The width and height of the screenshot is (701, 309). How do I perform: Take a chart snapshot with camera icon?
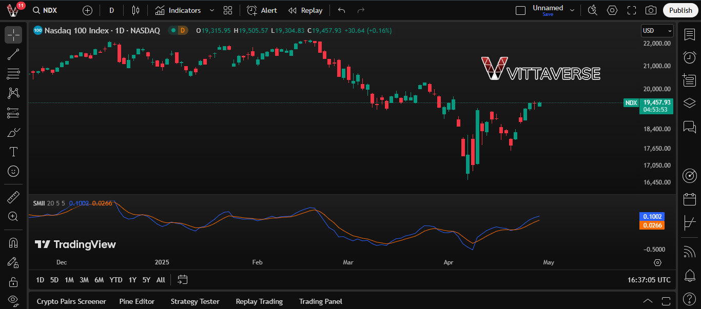click(651, 10)
